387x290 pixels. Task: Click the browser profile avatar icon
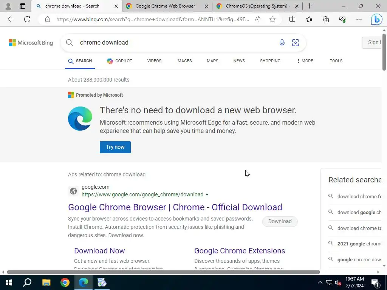coord(8,6)
